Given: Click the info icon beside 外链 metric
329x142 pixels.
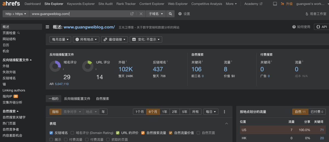Looking at the screenshot, I should pos(126,62).
